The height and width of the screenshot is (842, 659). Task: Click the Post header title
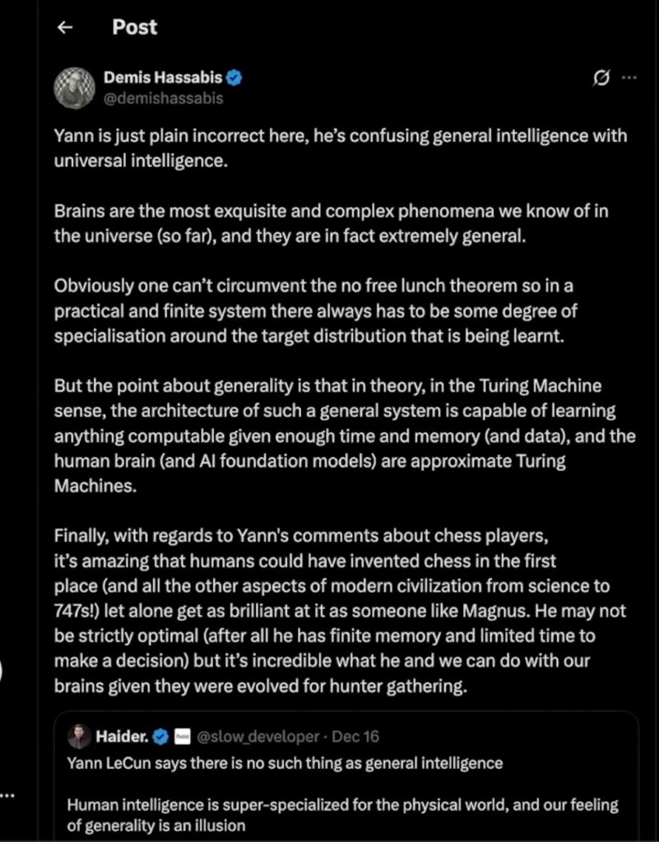134,27
